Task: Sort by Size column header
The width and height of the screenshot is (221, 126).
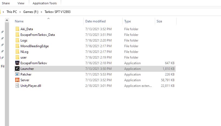Action: [159, 21]
